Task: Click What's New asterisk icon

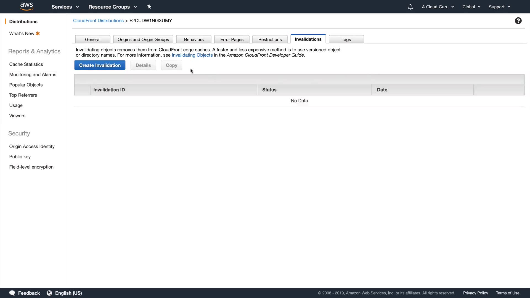Action: (x=38, y=33)
